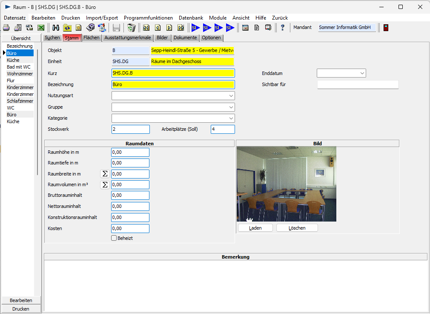Image resolution: width=430 pixels, height=314 pixels.
Task: Click the printer icon in the toolbar
Action: (6, 28)
